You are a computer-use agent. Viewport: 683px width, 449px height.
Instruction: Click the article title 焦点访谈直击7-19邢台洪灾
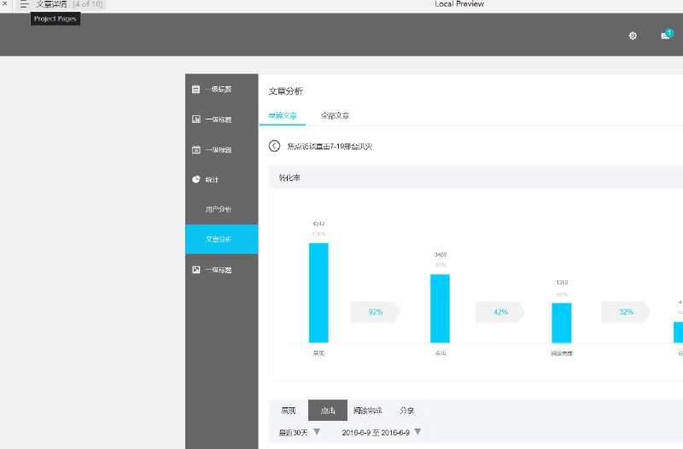(x=330, y=146)
